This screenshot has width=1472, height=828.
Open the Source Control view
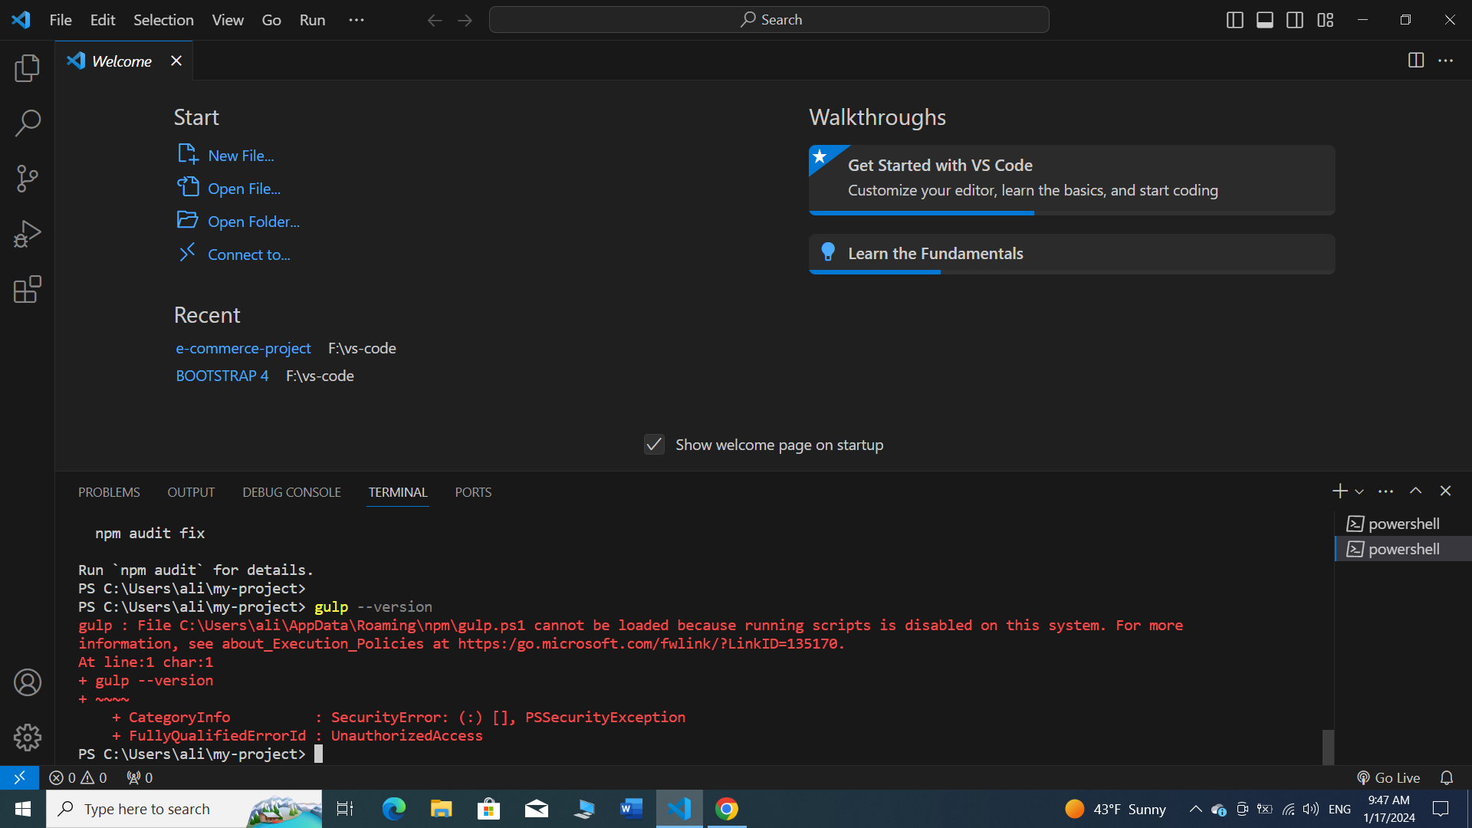(28, 179)
